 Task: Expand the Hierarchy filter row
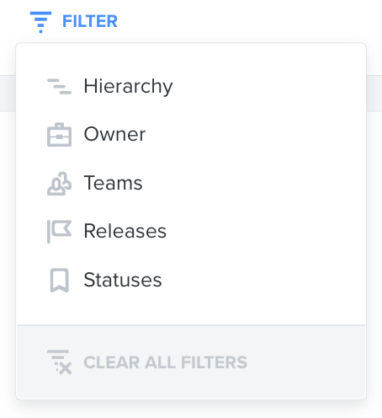coord(191,86)
